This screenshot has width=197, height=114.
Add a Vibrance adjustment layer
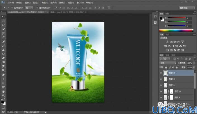(x=182, y=42)
